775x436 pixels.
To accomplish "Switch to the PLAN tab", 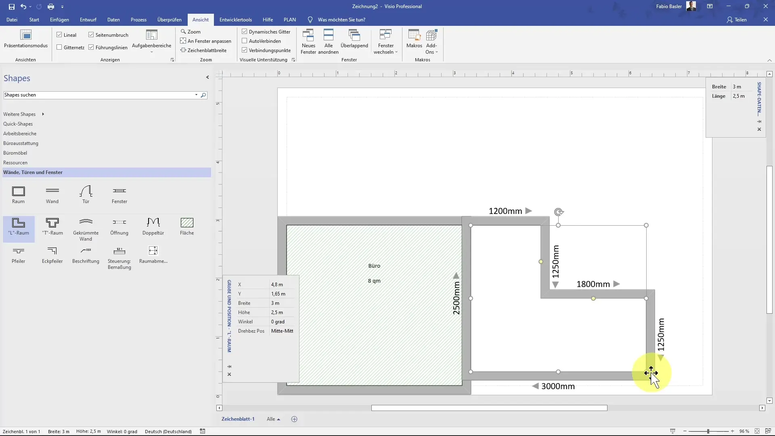I will tap(289, 19).
